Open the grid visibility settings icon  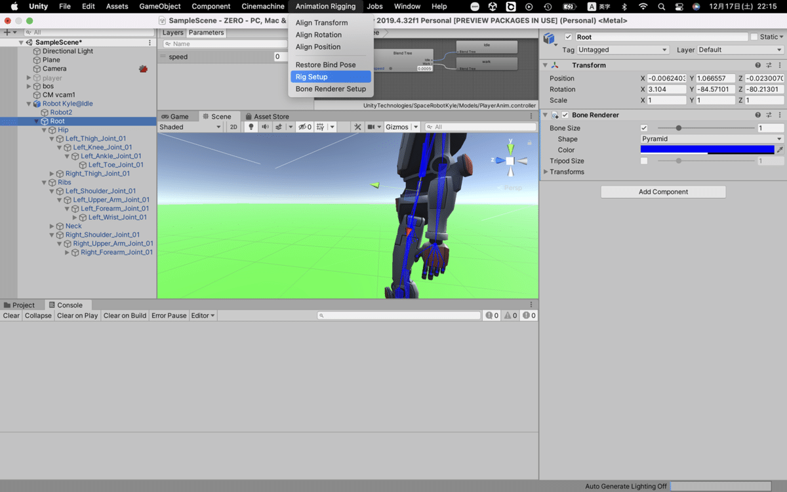[319, 127]
